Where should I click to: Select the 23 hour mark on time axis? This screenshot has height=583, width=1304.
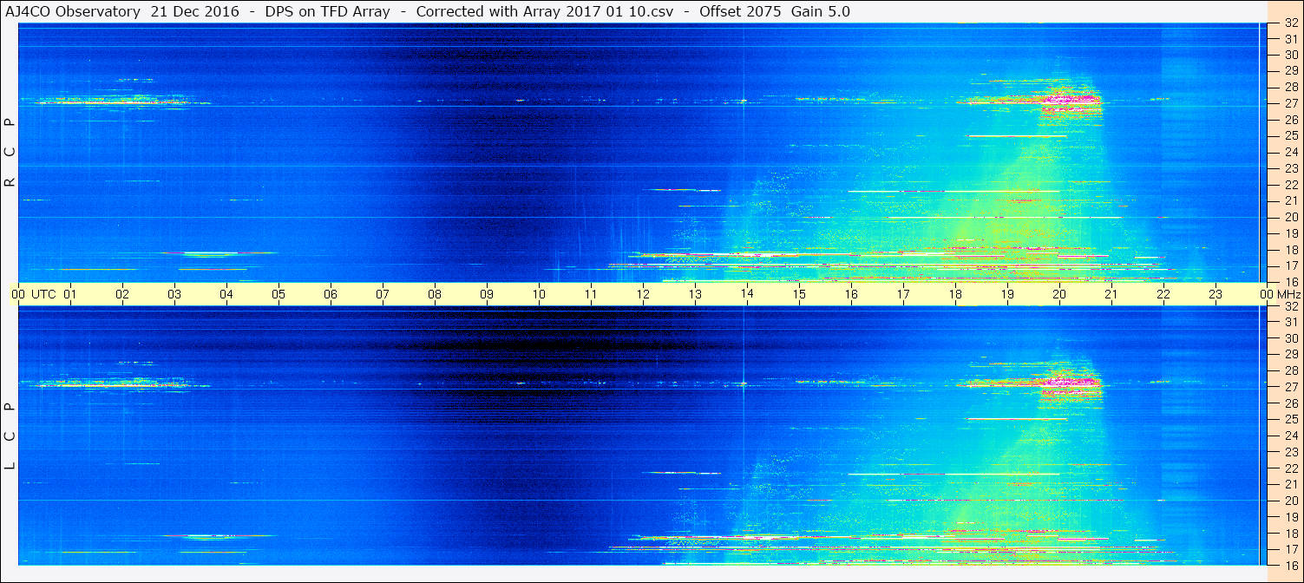[1216, 294]
